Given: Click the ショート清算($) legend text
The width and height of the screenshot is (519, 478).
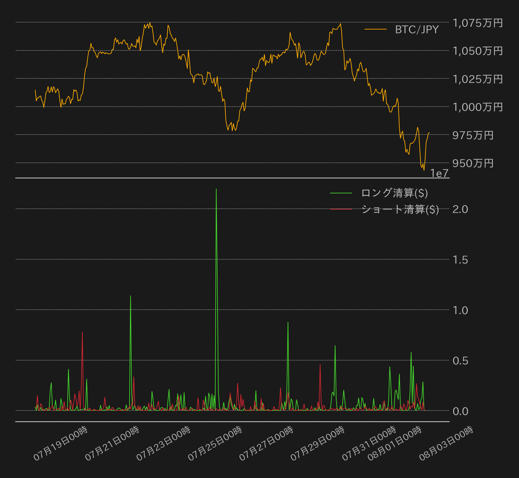Looking at the screenshot, I should click(400, 209).
